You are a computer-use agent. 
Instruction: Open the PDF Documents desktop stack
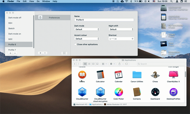164,26
